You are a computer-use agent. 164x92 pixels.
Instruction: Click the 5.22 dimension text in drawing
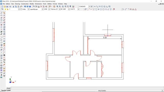(x=105, y=38)
